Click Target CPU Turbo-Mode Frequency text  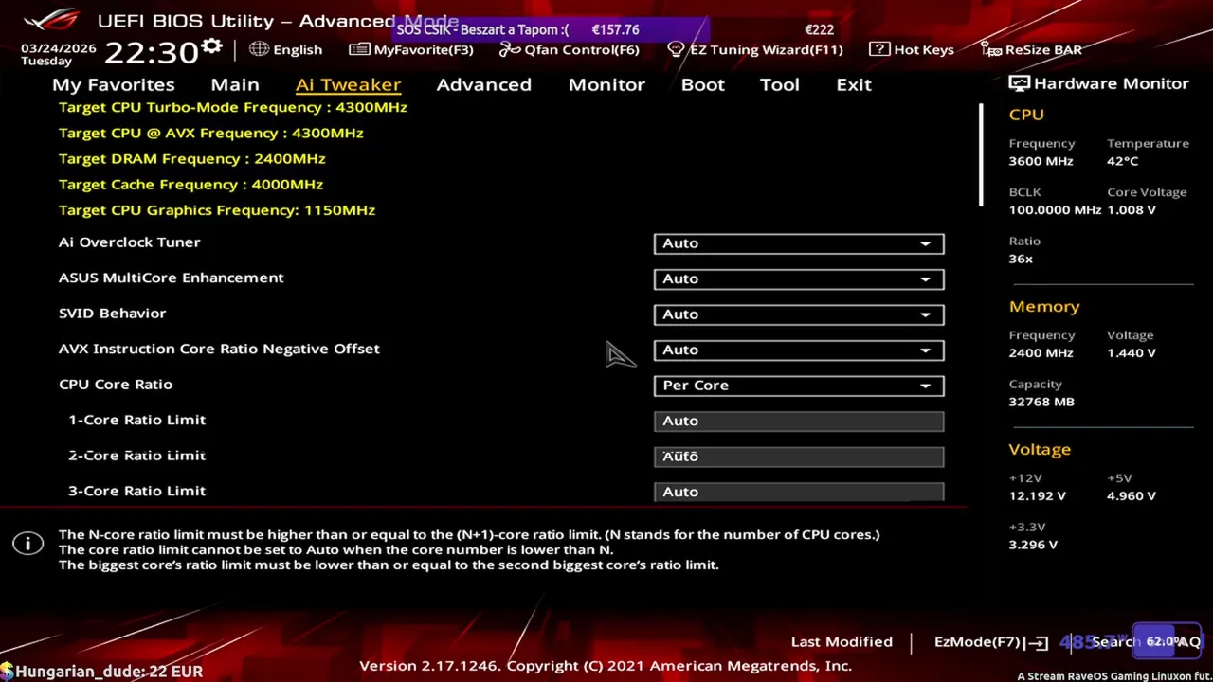point(233,107)
